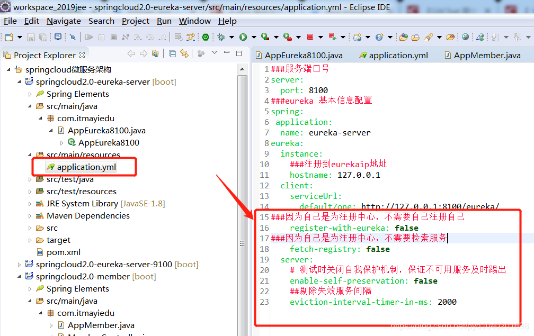
Task: Click the Relaunch red-square-with-play icon
Action: 332,37
